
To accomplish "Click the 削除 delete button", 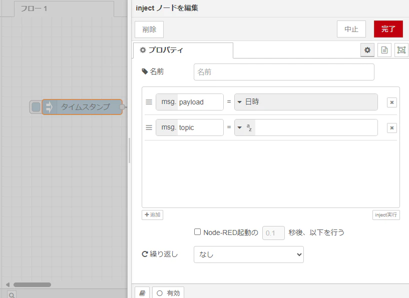I will (149, 29).
